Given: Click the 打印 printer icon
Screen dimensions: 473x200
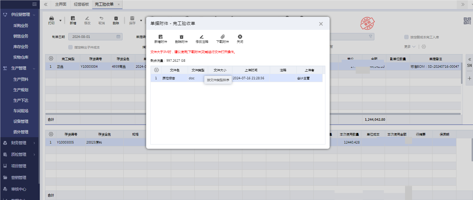Looking at the screenshot, I should pyautogui.click(x=51, y=19).
